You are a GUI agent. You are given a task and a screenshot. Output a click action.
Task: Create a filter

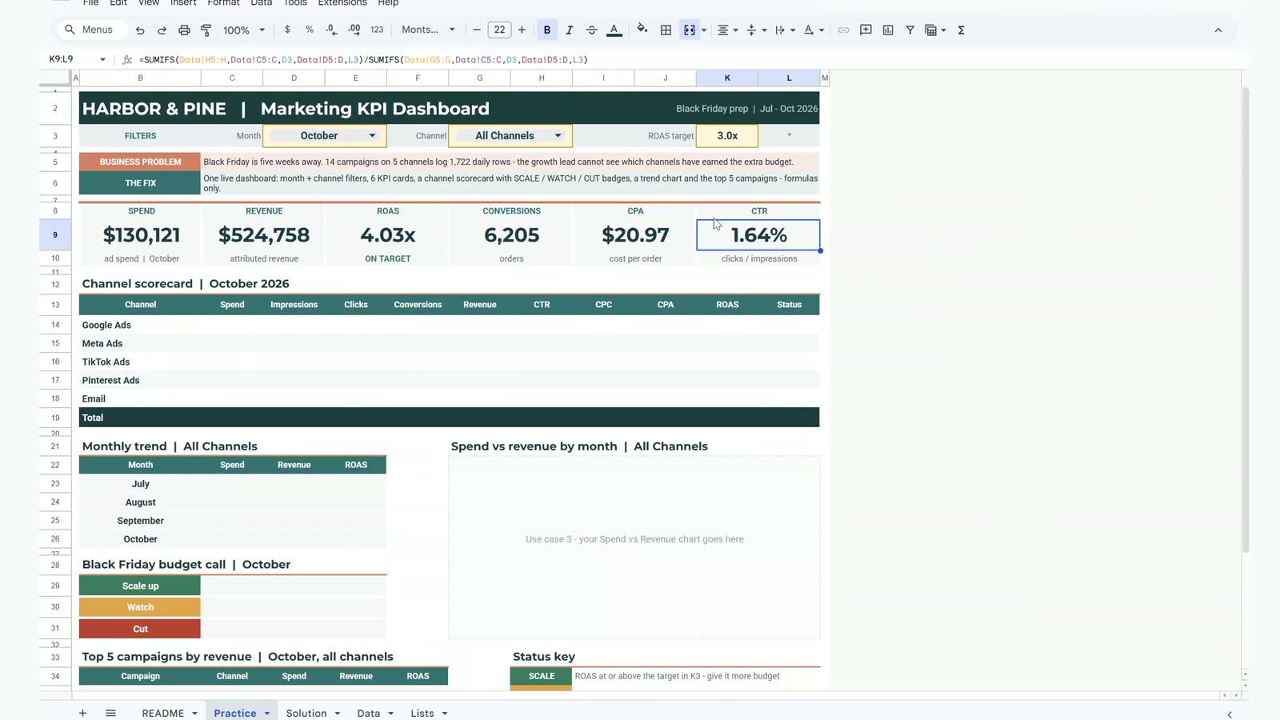click(910, 30)
